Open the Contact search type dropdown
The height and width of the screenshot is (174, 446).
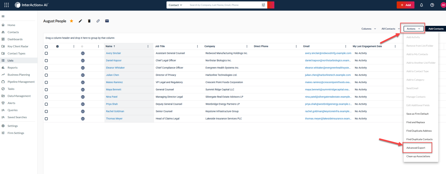point(175,5)
